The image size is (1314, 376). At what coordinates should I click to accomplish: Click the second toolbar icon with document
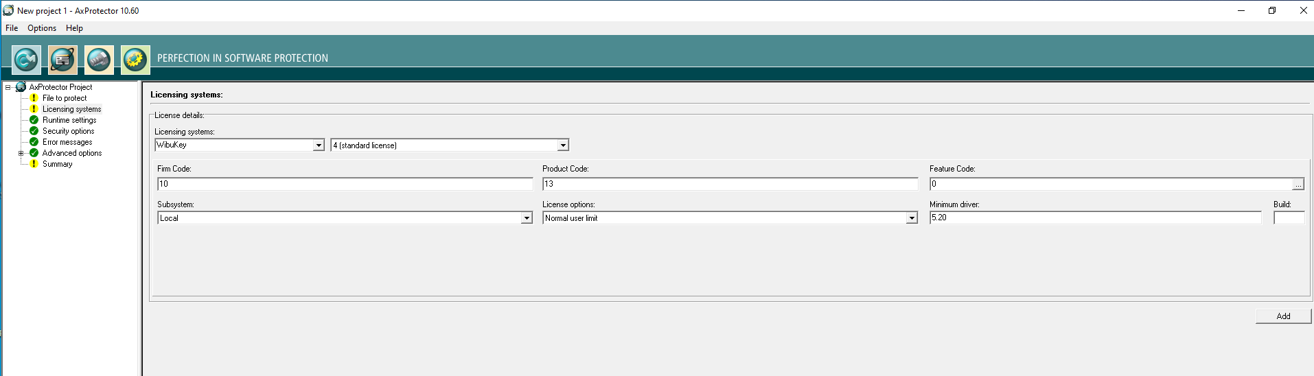tap(62, 60)
